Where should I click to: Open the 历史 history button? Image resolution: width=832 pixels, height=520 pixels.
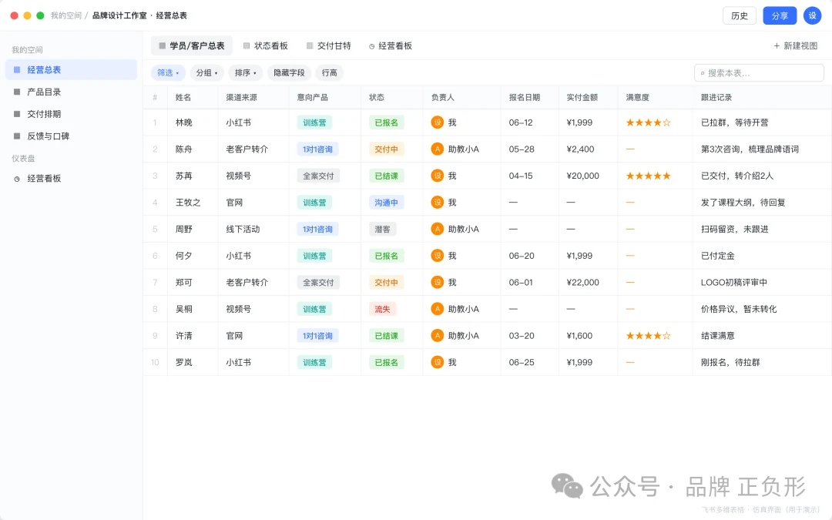739,16
